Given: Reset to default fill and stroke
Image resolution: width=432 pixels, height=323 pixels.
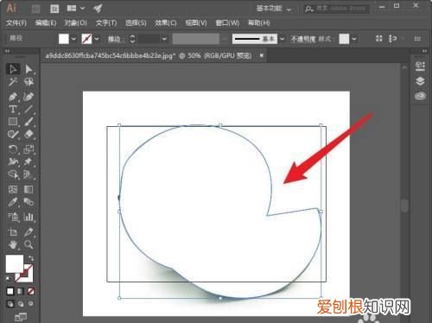Looking at the screenshot, I should (9, 279).
